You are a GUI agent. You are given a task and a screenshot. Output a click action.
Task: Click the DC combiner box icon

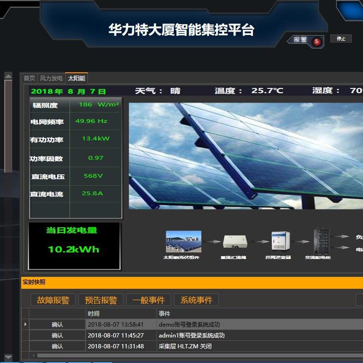(235, 242)
